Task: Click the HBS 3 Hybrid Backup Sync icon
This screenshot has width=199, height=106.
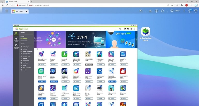Action: tap(76, 54)
